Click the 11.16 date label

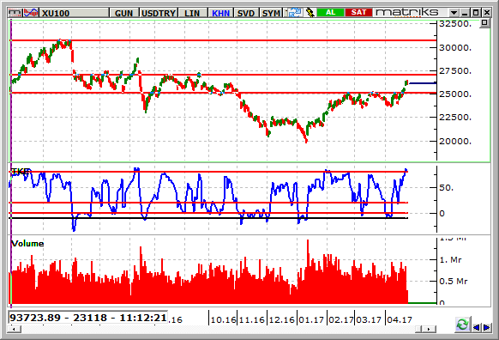pos(252,319)
